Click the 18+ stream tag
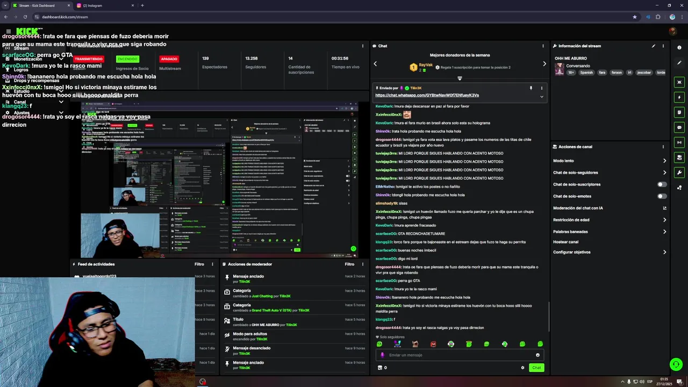 coord(571,73)
